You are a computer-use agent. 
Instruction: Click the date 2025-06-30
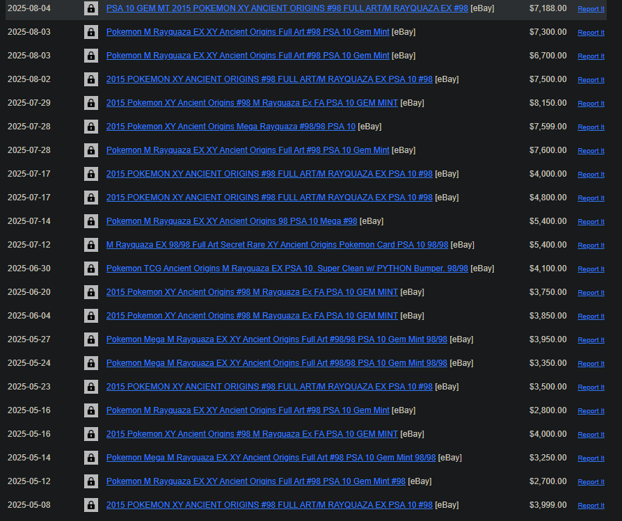click(29, 268)
